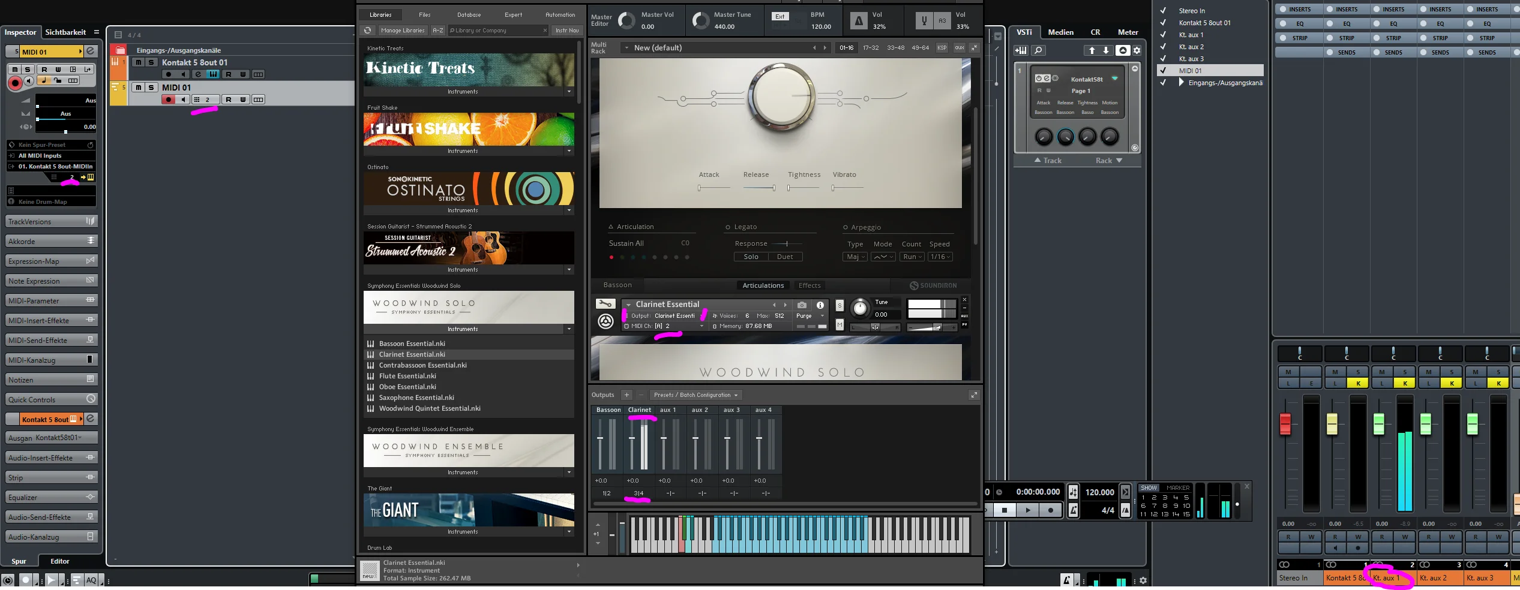
Task: Toggle the Kontakt metronome icon
Action: pyautogui.click(x=859, y=21)
